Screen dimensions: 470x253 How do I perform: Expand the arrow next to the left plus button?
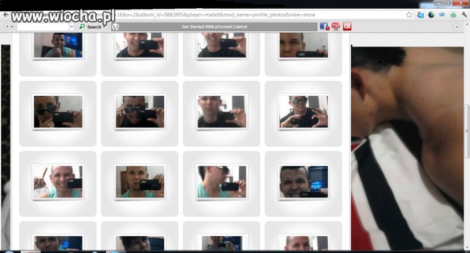point(13,27)
